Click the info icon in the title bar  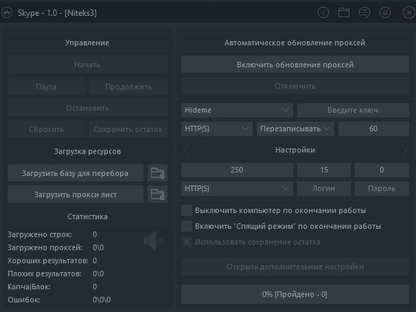[324, 12]
